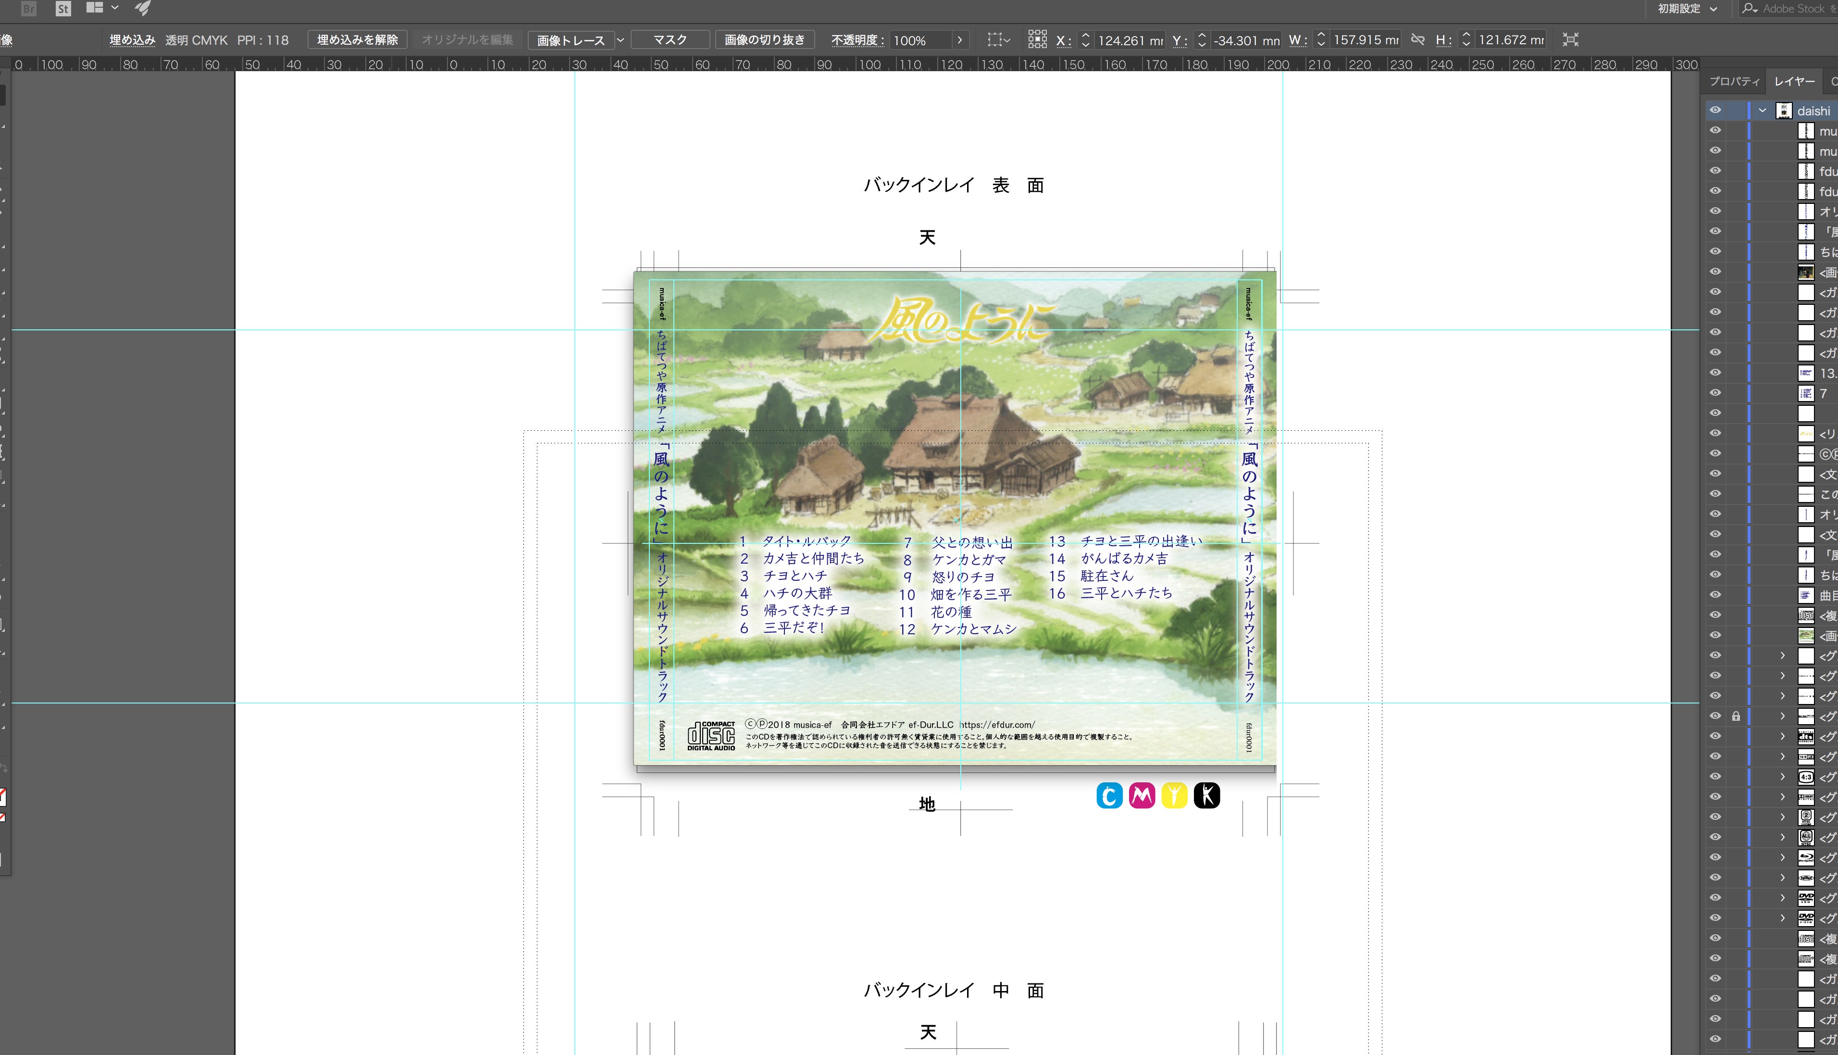Viewport: 1838px width, 1055px height.
Task: Click the 埋め込みを解除 button
Action: pyautogui.click(x=357, y=40)
